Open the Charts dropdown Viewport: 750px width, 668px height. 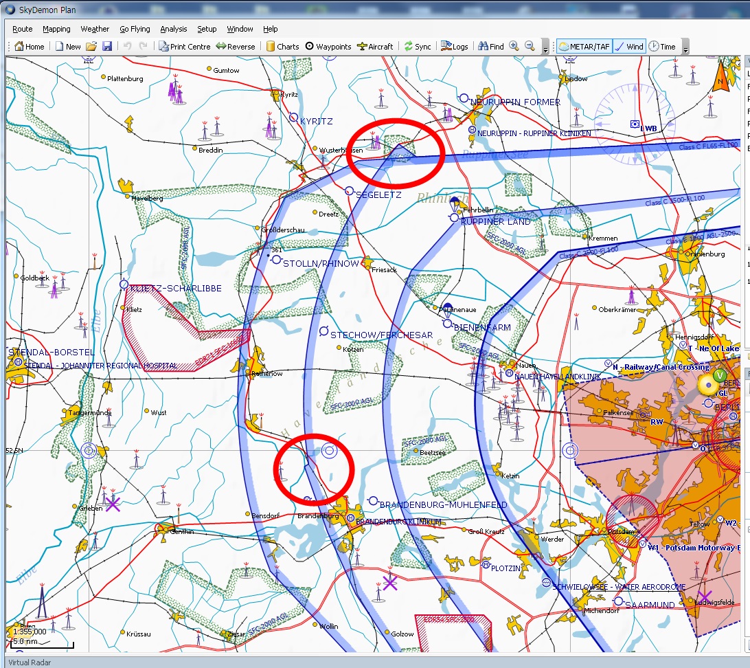(x=282, y=47)
